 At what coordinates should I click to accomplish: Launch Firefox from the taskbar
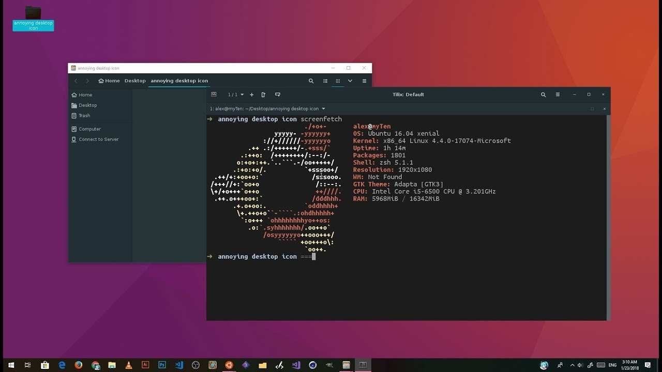[x=79, y=365]
